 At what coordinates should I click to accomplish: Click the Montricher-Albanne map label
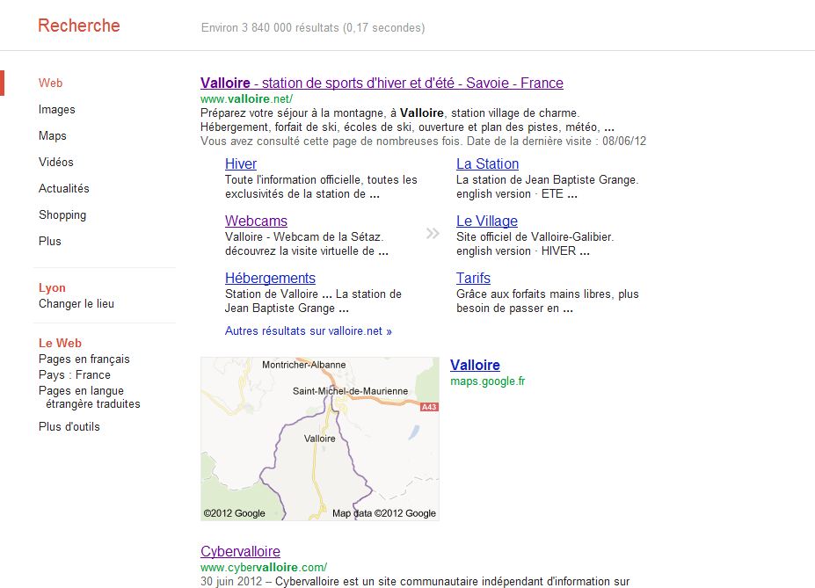(303, 365)
